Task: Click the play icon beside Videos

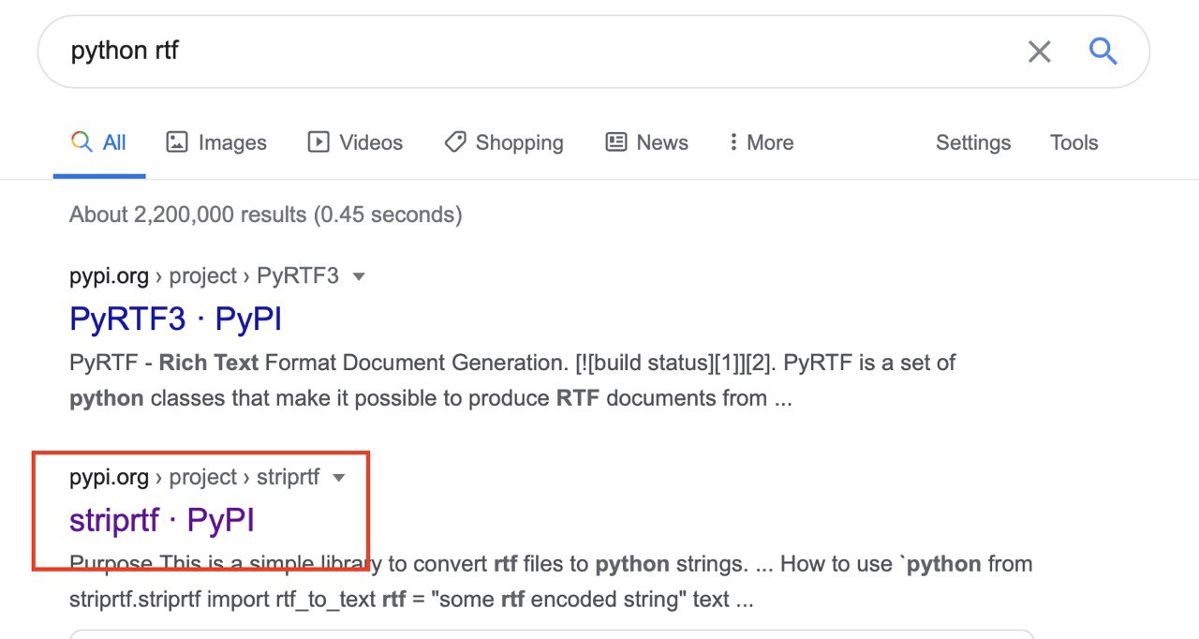Action: (318, 142)
